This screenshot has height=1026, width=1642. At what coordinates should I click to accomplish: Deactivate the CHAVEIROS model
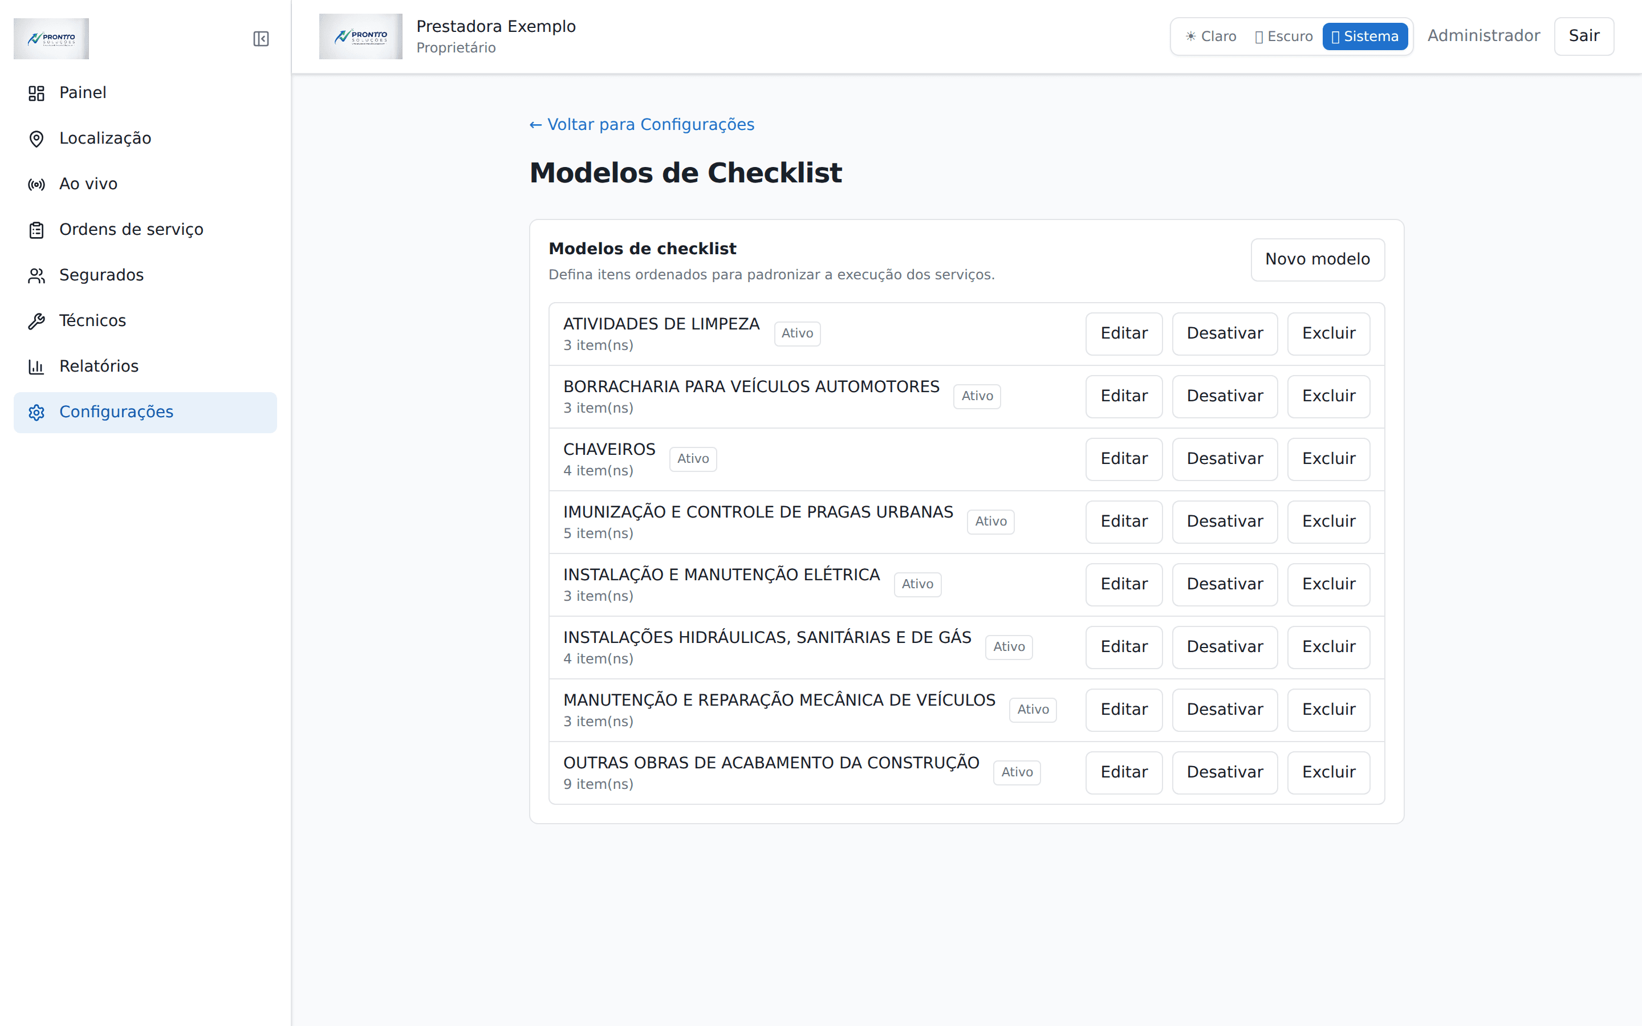coord(1225,459)
